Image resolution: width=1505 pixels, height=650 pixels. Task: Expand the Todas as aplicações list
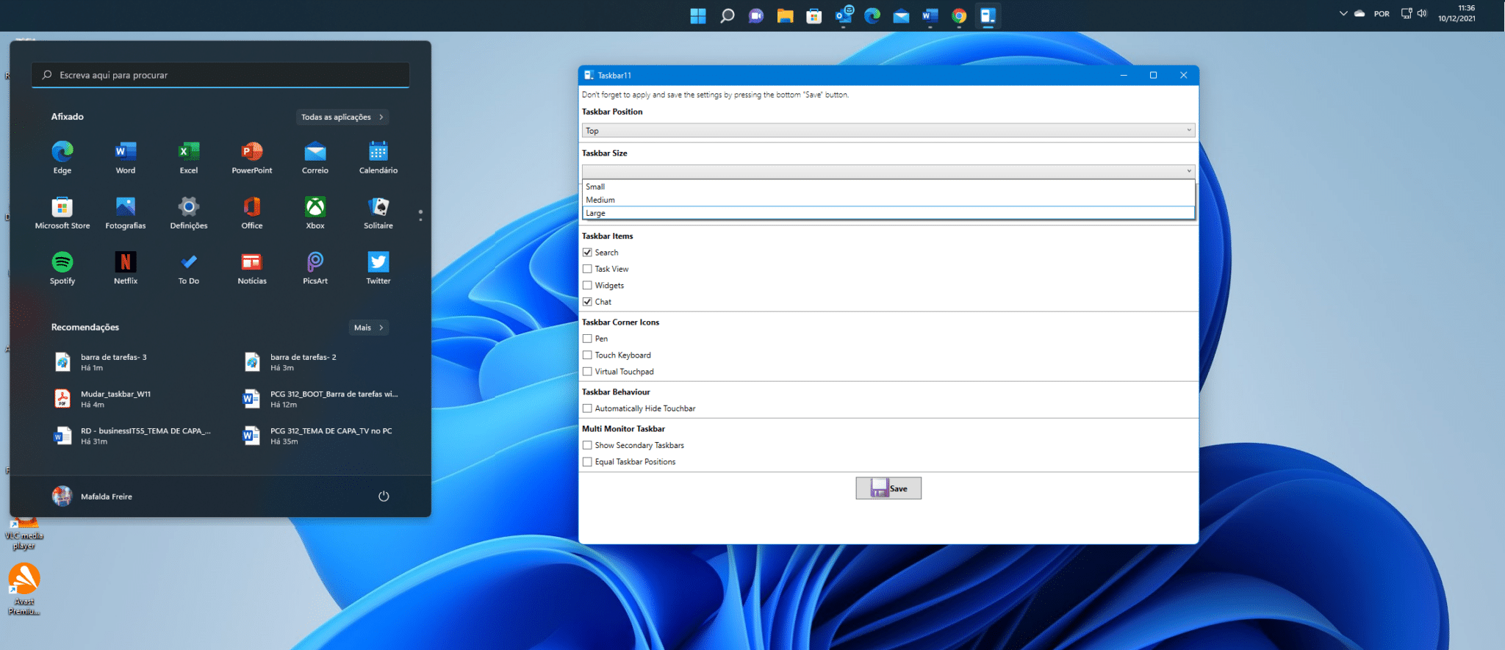342,117
